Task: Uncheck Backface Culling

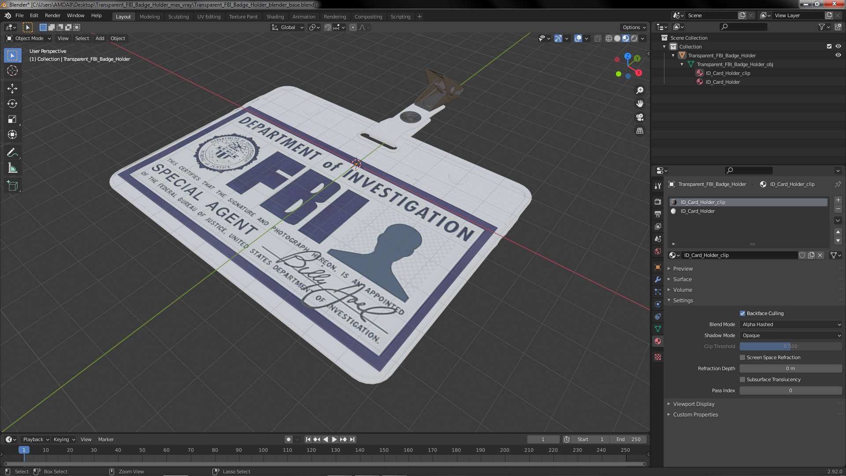Action: (742, 313)
